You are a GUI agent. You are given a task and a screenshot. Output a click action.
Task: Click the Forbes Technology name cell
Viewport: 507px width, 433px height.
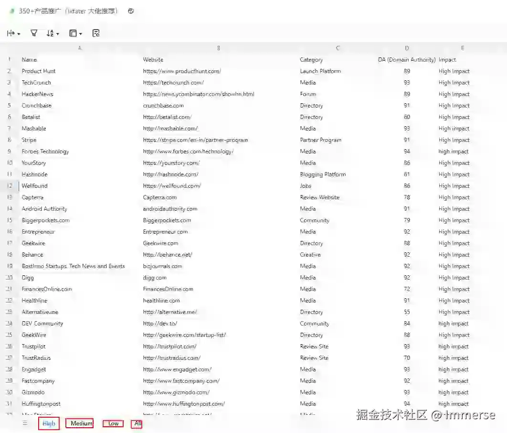[45, 152]
